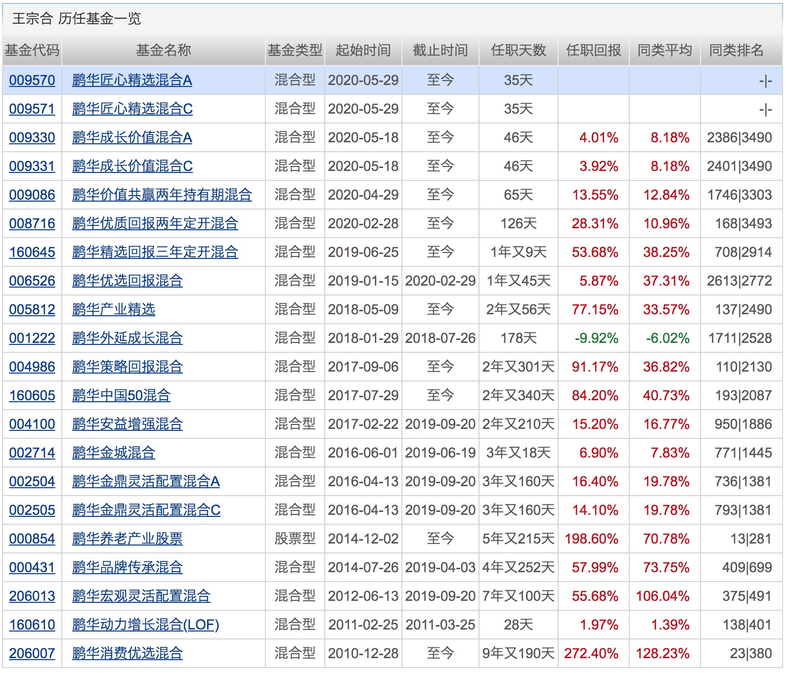Open fund code link 000431
This screenshot has width=788, height=673.
(x=32, y=567)
